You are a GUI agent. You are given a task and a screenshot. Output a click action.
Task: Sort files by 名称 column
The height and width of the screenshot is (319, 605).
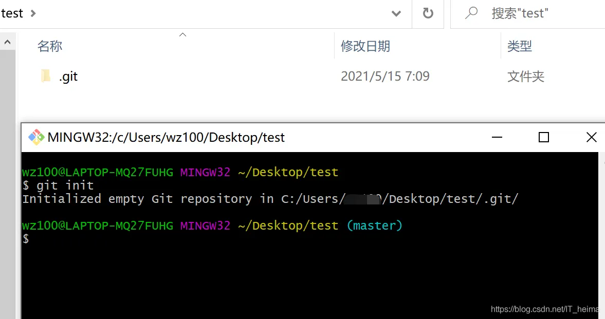pos(50,46)
